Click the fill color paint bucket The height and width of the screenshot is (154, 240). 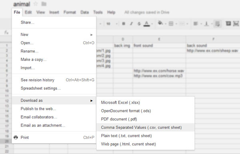pos(160,23)
